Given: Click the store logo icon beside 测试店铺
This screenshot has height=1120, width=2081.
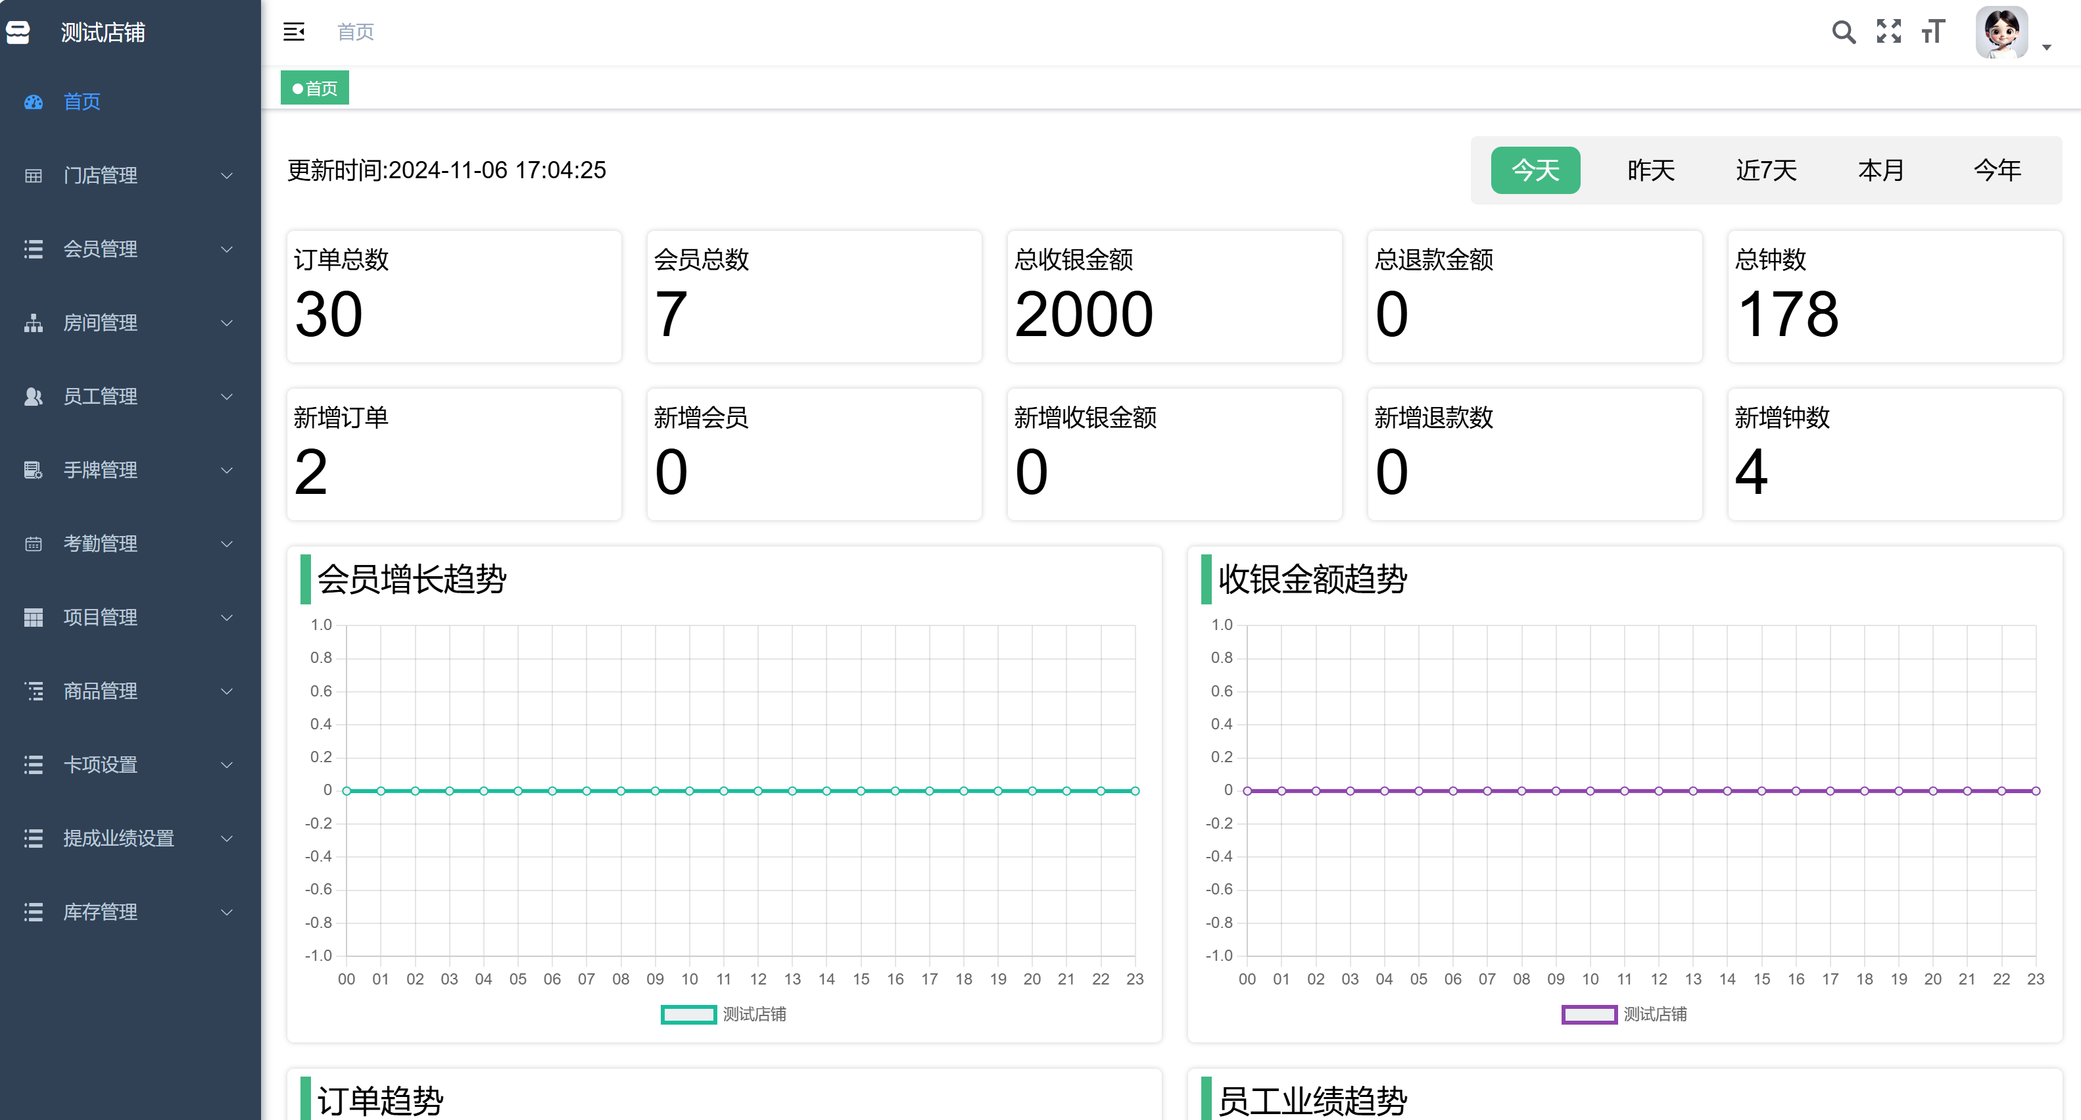Looking at the screenshot, I should point(18,32).
